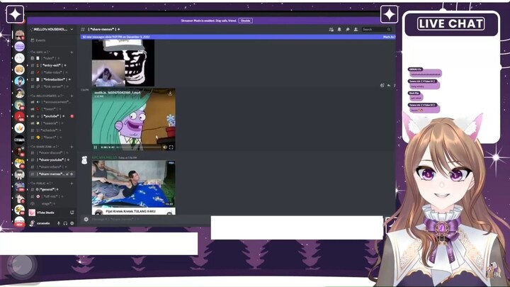Create channel in GATE category plus icon

(x=72, y=52)
